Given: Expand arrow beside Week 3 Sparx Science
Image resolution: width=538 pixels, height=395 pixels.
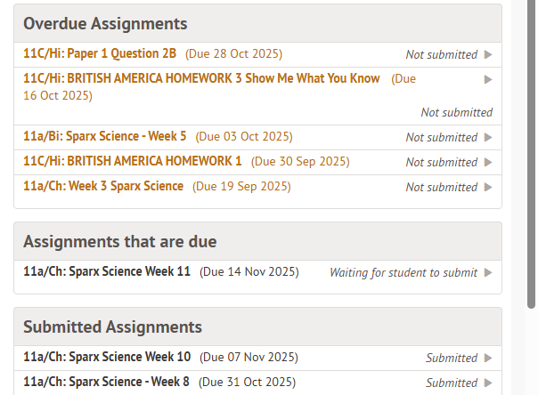Looking at the screenshot, I should [x=488, y=188].
